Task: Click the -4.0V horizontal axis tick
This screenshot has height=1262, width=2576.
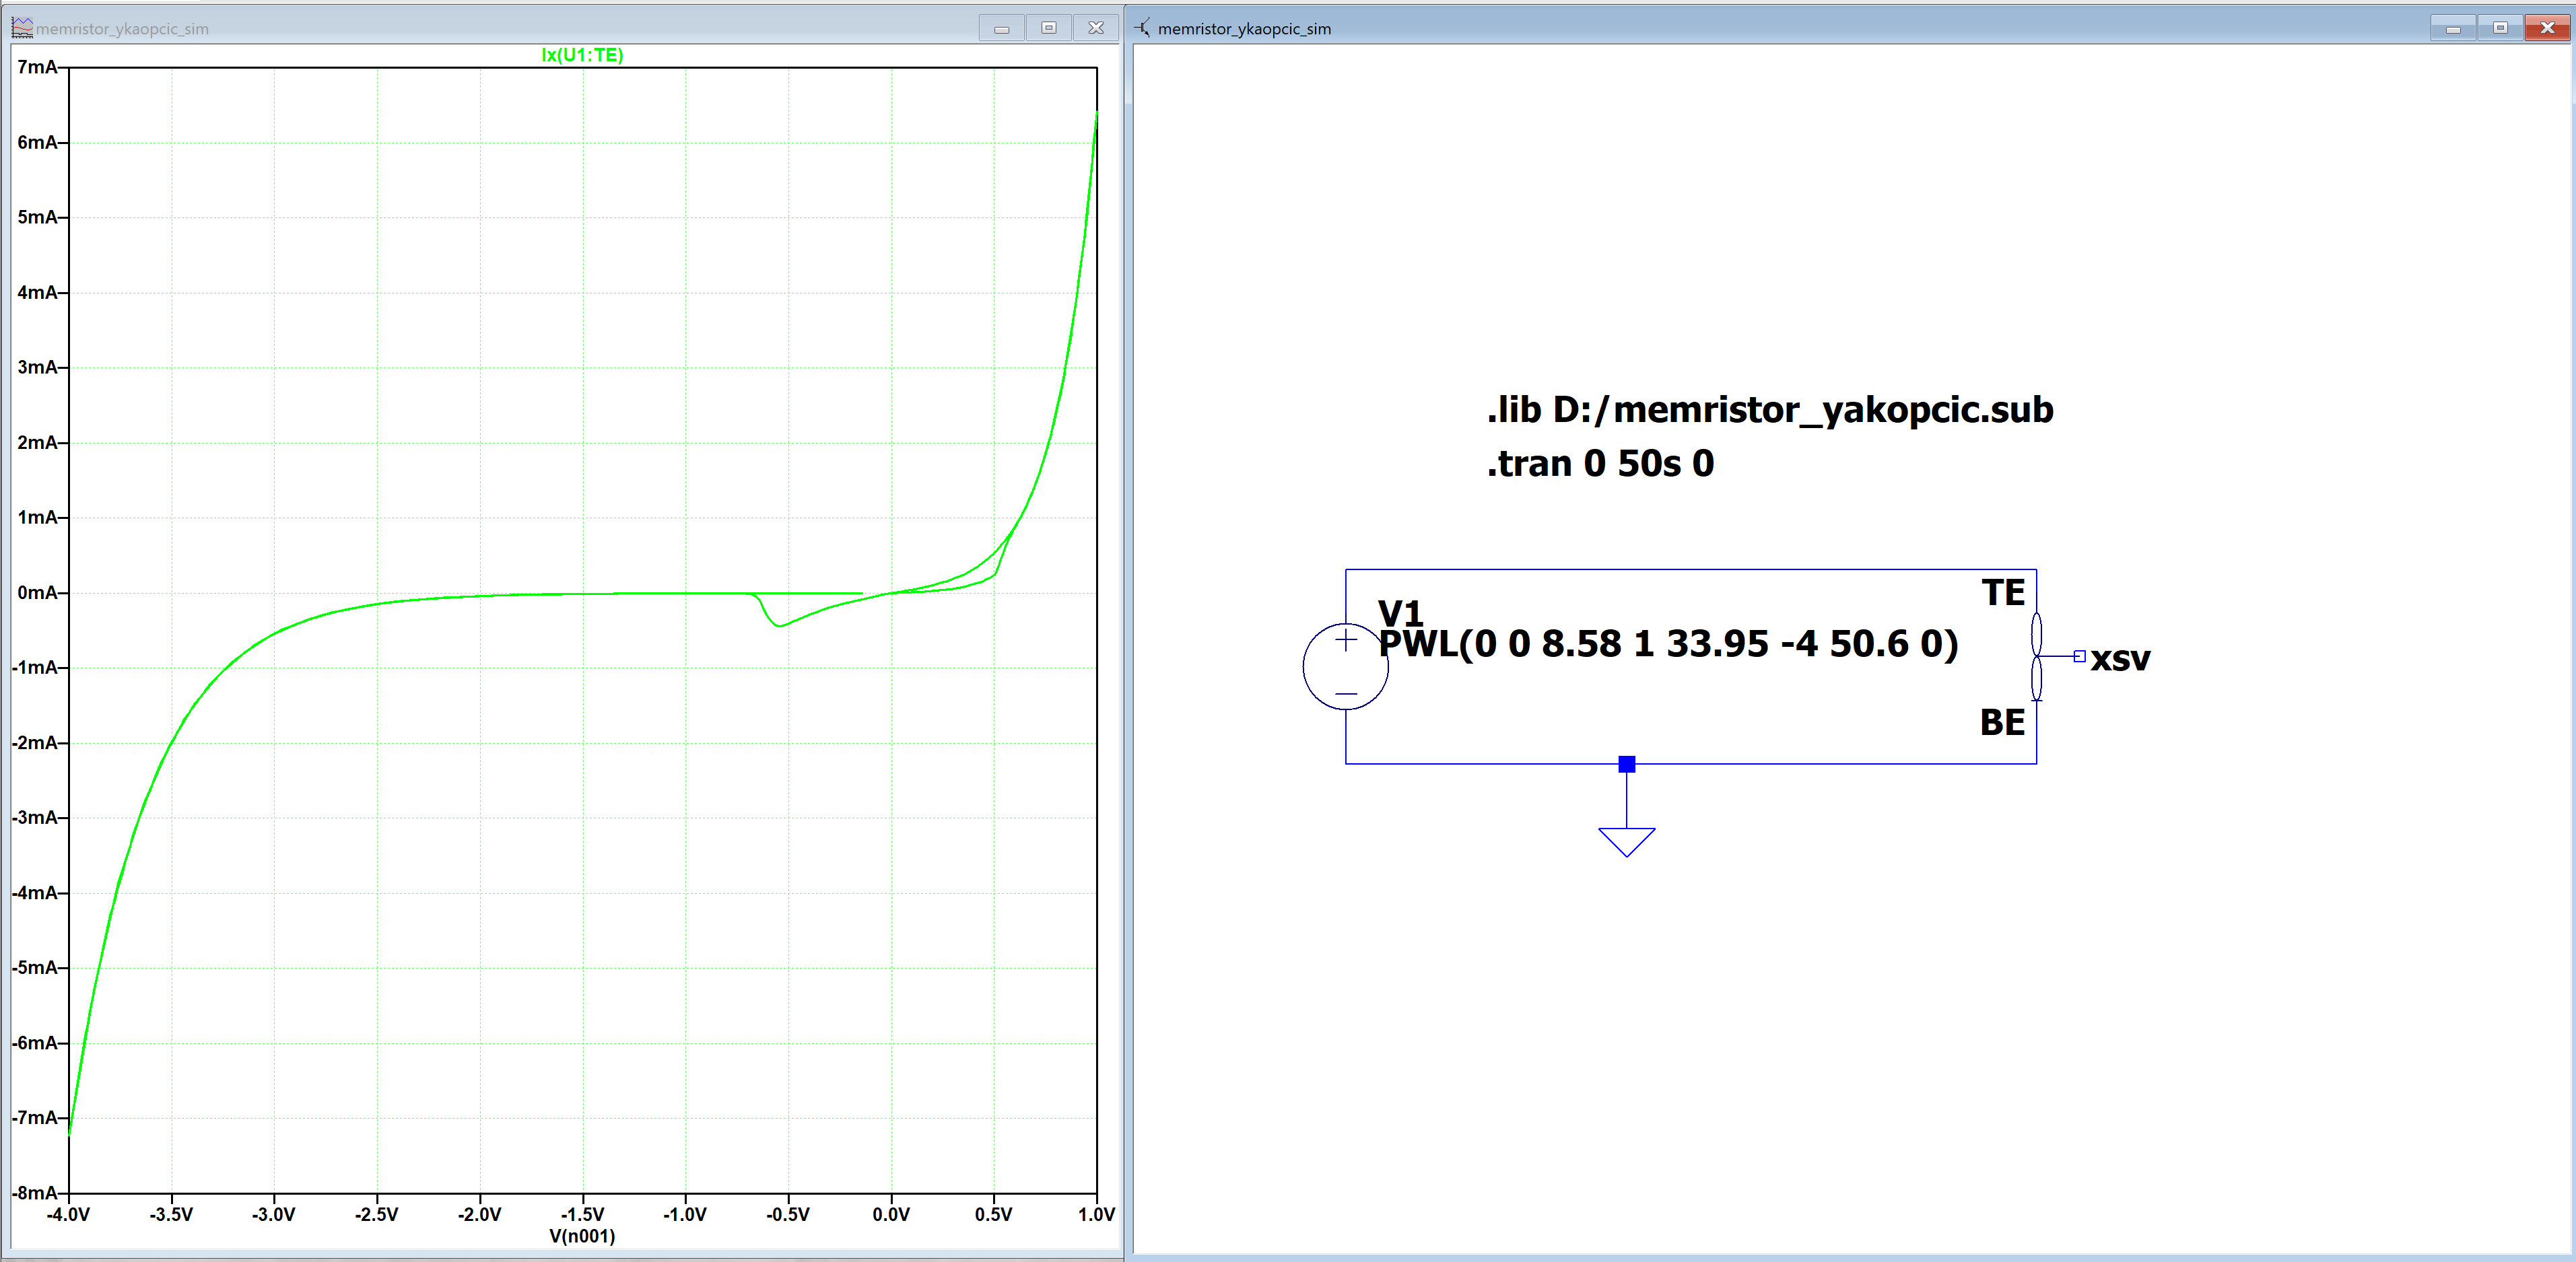Action: click(x=68, y=1214)
